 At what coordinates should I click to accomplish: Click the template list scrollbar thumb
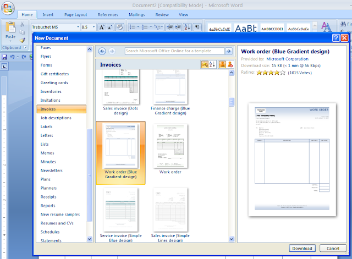coord(232,102)
